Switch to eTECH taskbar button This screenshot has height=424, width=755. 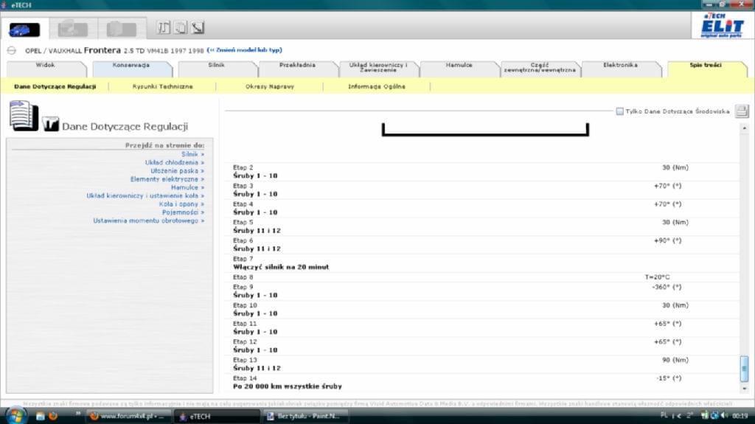[x=216, y=417]
